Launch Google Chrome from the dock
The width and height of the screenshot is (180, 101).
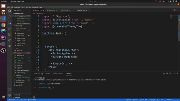point(3,25)
